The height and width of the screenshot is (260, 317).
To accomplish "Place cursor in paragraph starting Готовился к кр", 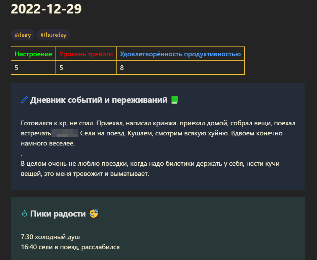I will coord(158,133).
